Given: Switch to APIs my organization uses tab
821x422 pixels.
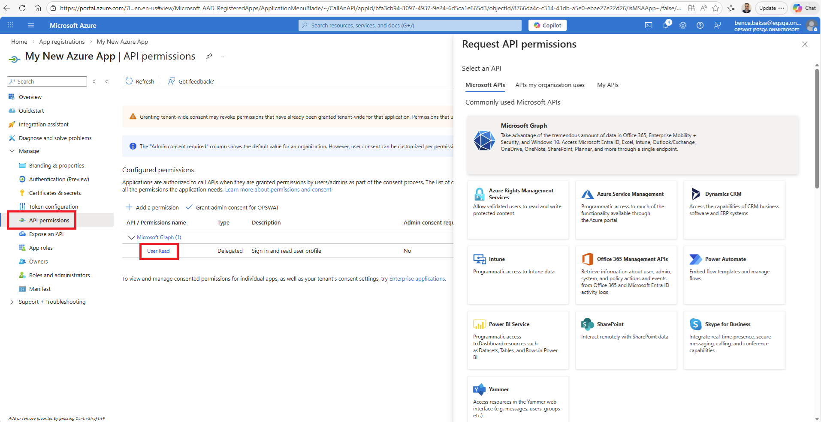Looking at the screenshot, I should point(549,85).
